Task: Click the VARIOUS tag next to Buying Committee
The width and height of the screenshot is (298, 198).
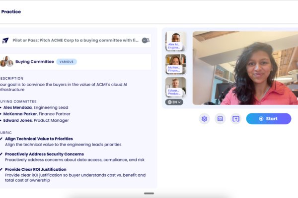Action: point(67,62)
